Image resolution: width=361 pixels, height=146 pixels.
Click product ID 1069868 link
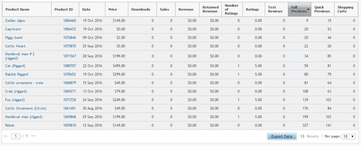pos(69,117)
